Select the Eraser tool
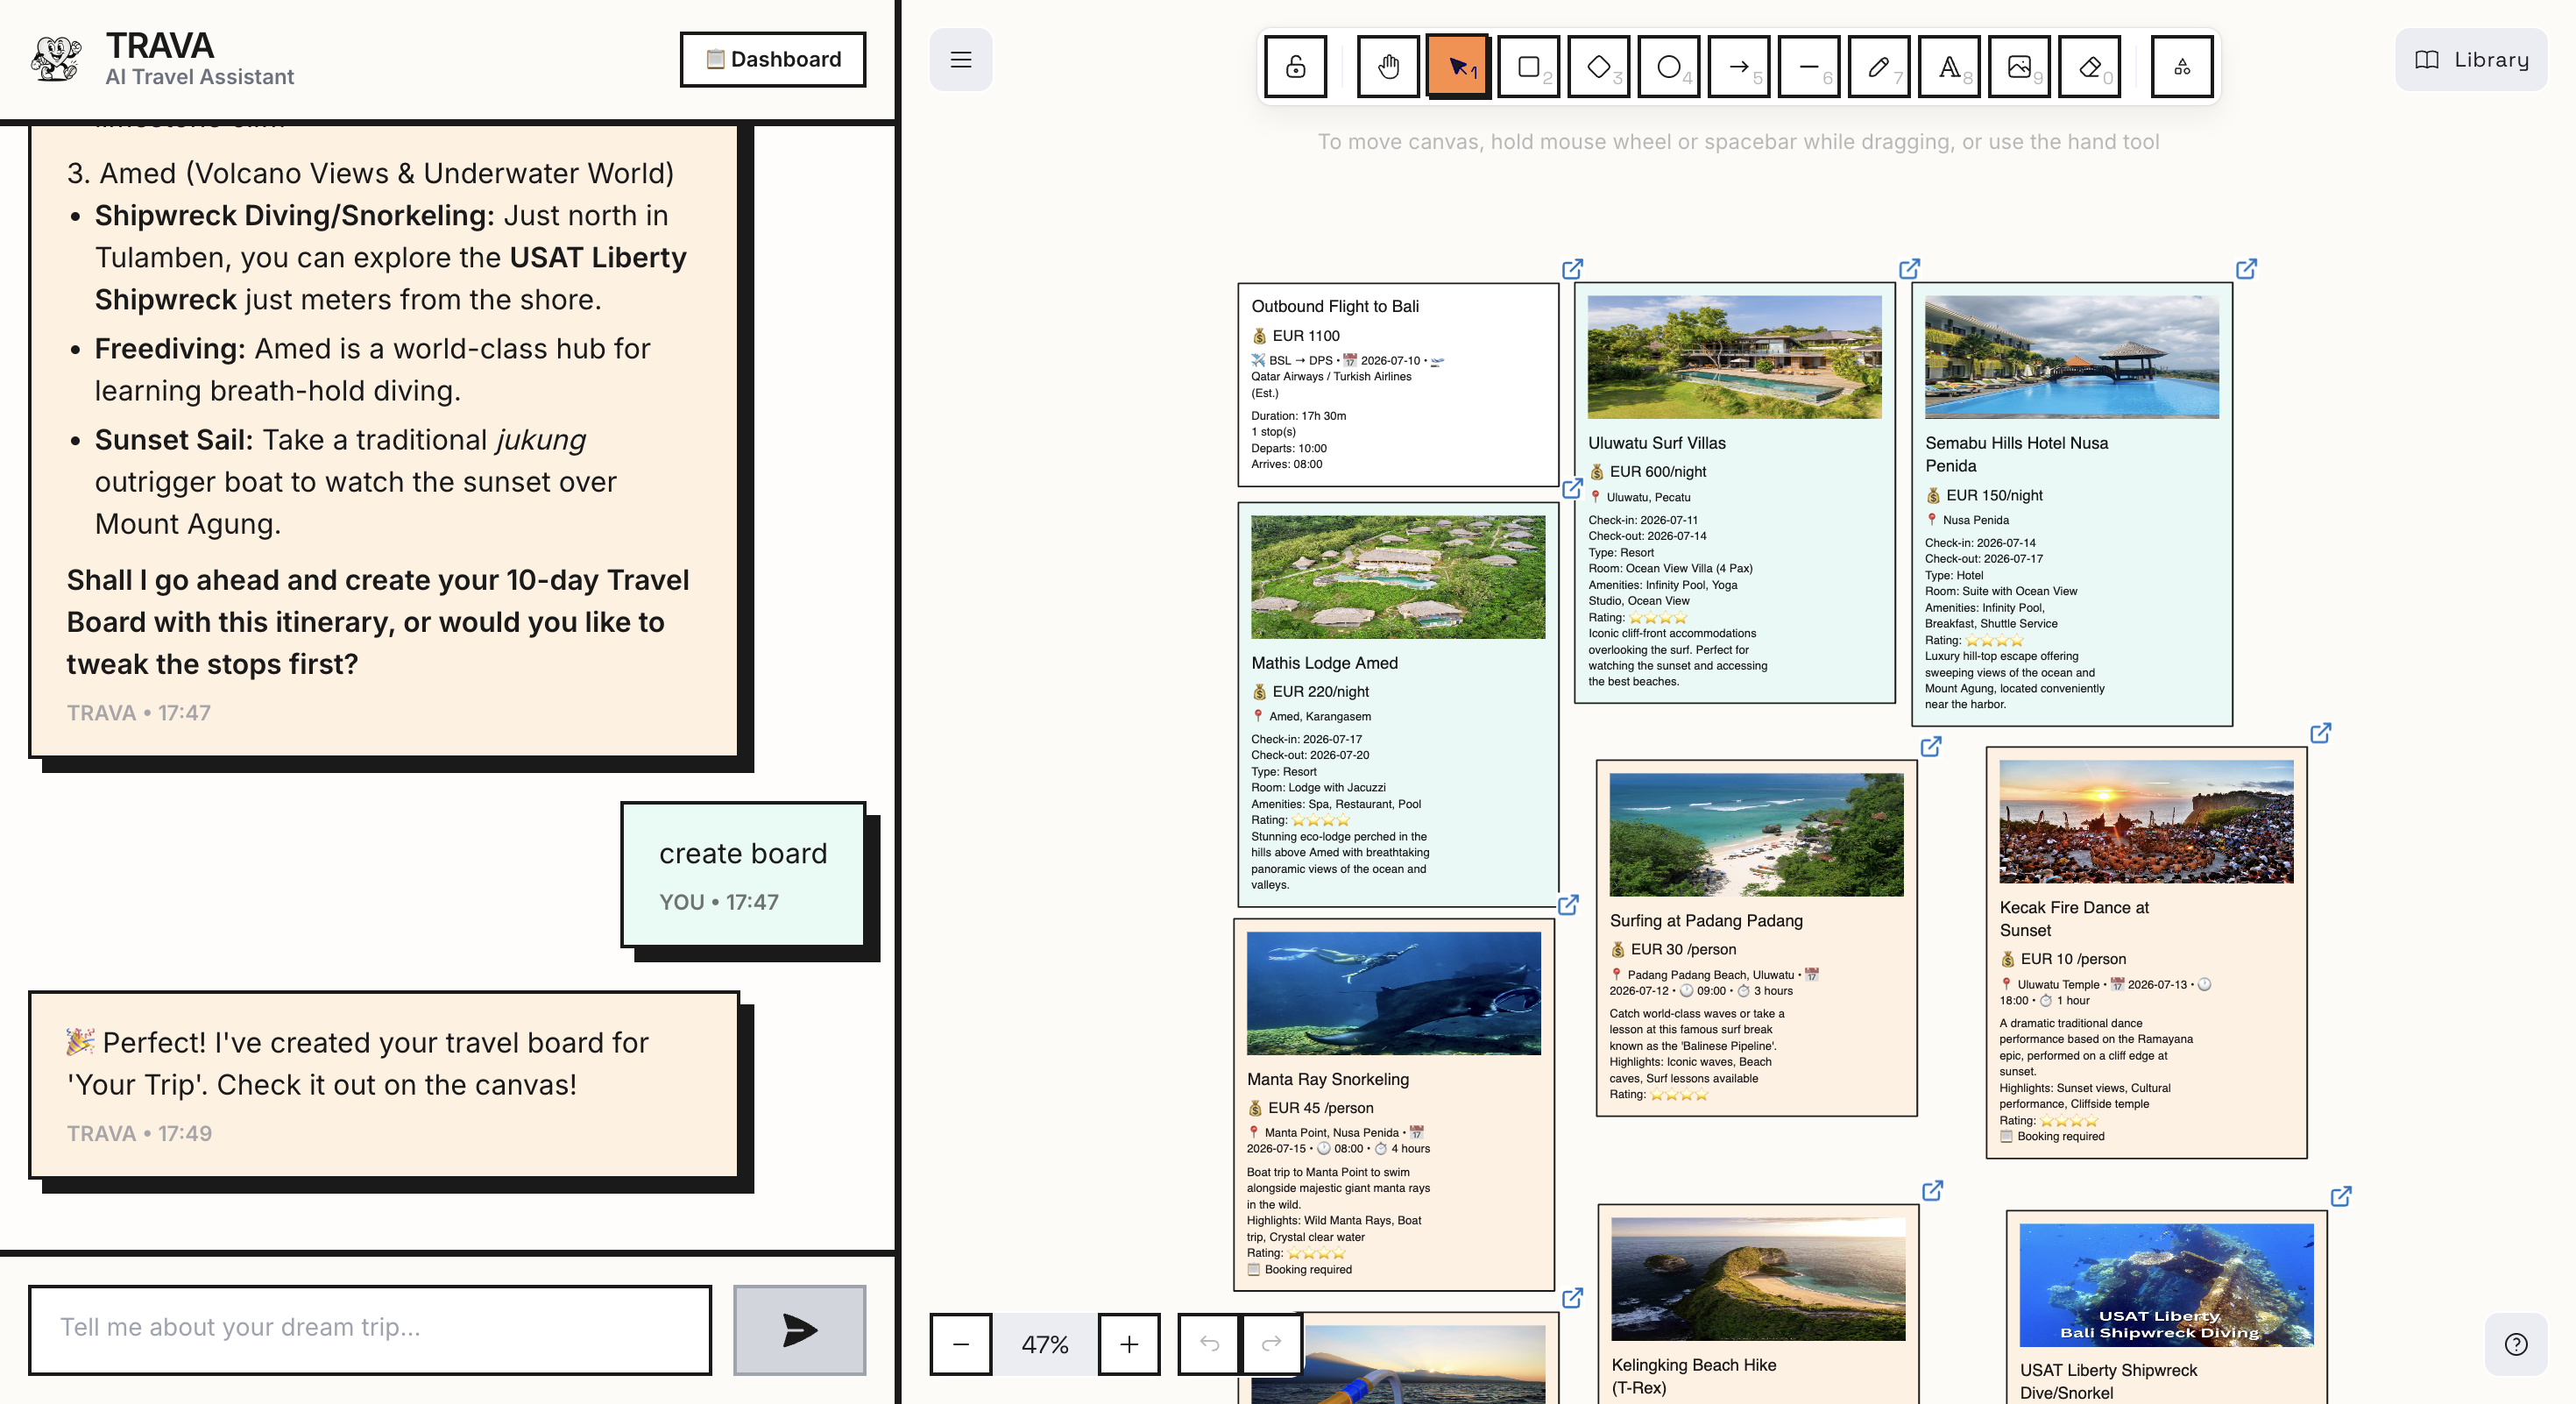 point(2090,66)
